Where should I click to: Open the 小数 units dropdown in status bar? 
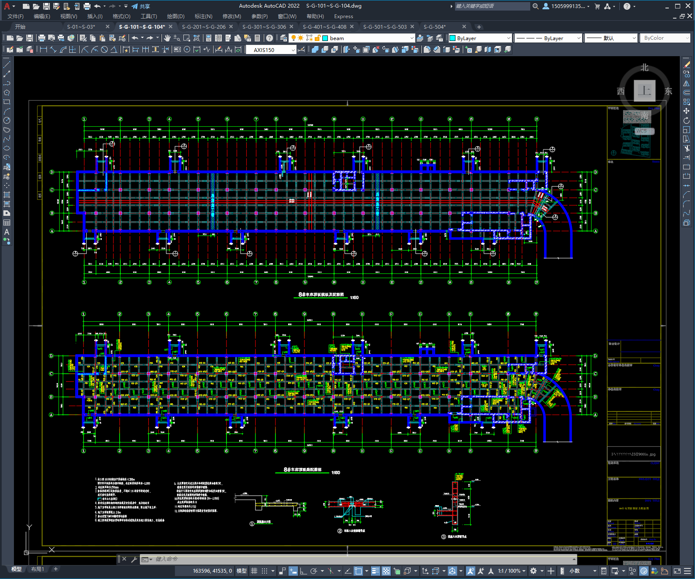[x=583, y=571]
